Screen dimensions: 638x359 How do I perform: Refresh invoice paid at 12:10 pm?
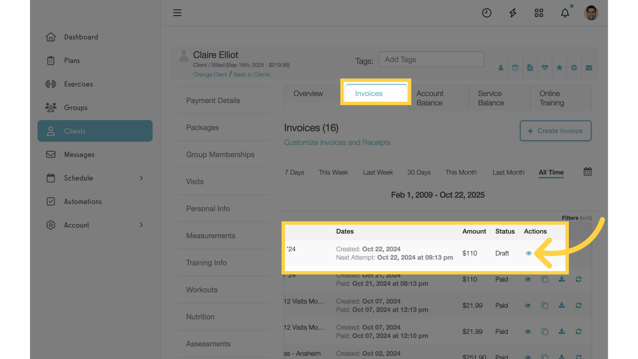579,331
